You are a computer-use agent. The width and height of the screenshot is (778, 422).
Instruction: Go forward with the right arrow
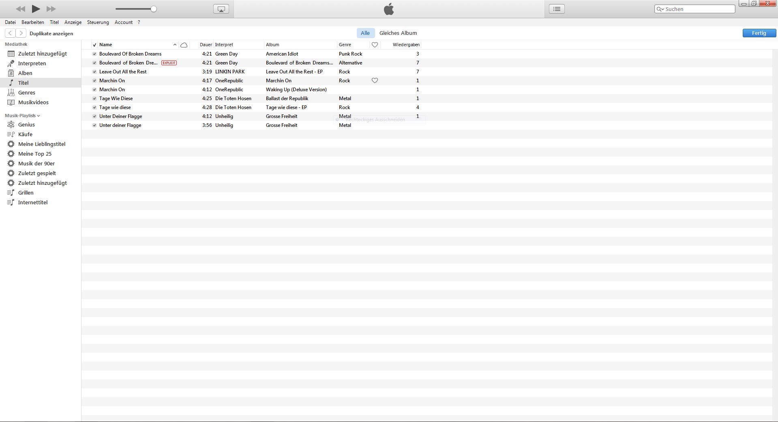point(21,33)
